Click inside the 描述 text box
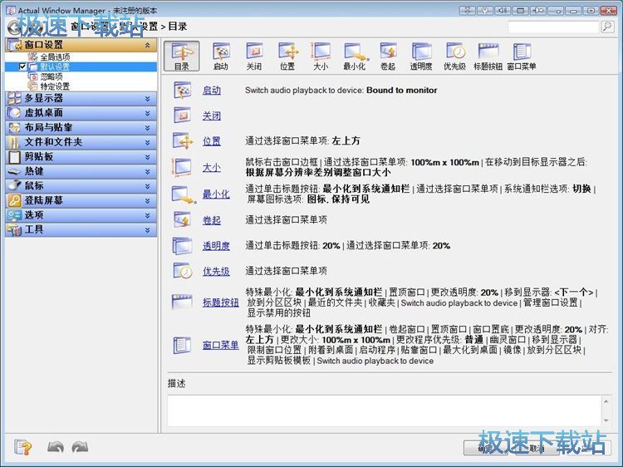The width and height of the screenshot is (623, 467). [x=385, y=410]
